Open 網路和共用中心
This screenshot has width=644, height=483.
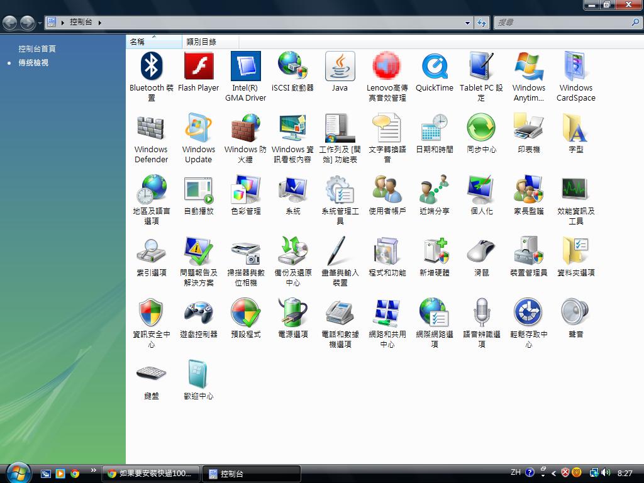387,323
